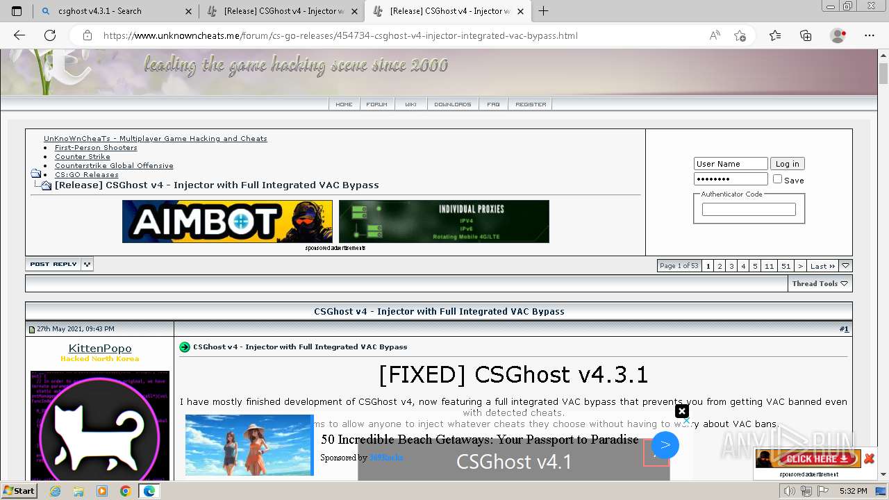Screen dimensions: 889x500
Task: Open browser profile menu
Action: (838, 35)
